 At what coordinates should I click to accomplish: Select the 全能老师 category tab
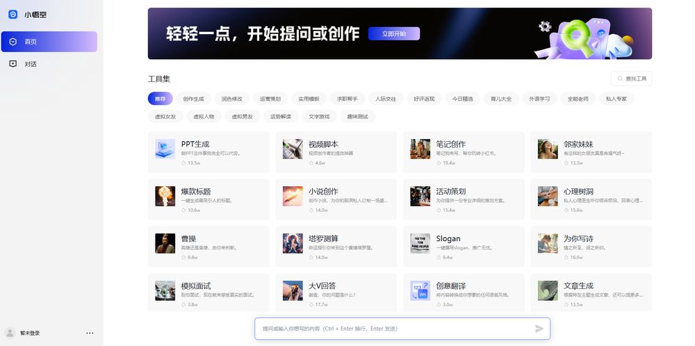tap(578, 99)
